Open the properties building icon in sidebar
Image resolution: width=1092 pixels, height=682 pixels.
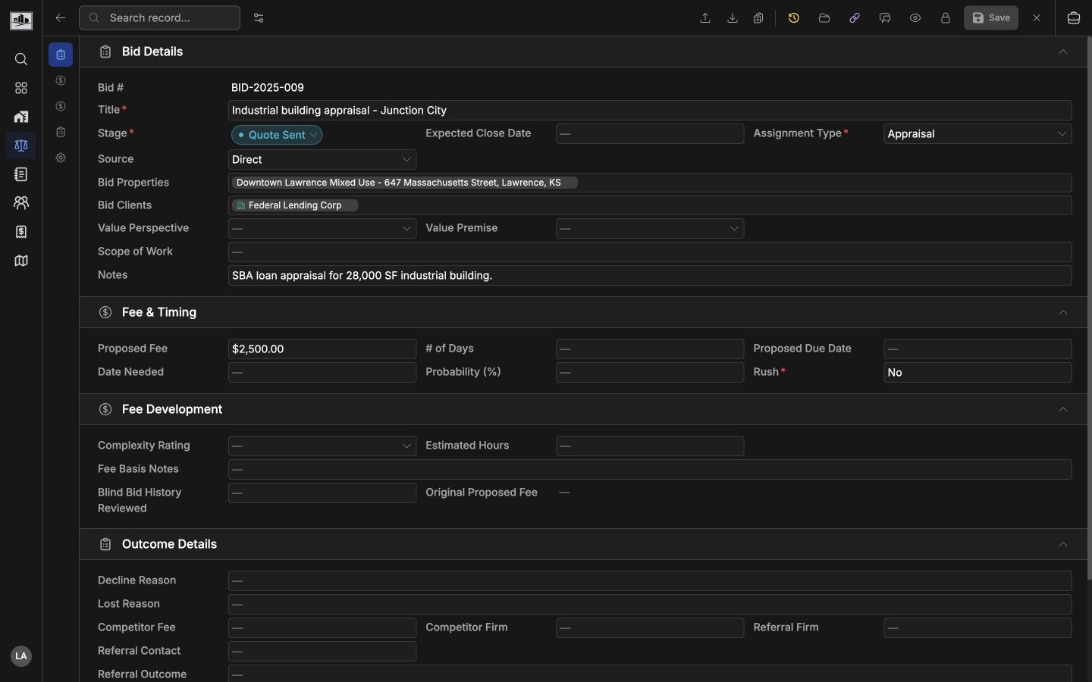[x=21, y=117]
